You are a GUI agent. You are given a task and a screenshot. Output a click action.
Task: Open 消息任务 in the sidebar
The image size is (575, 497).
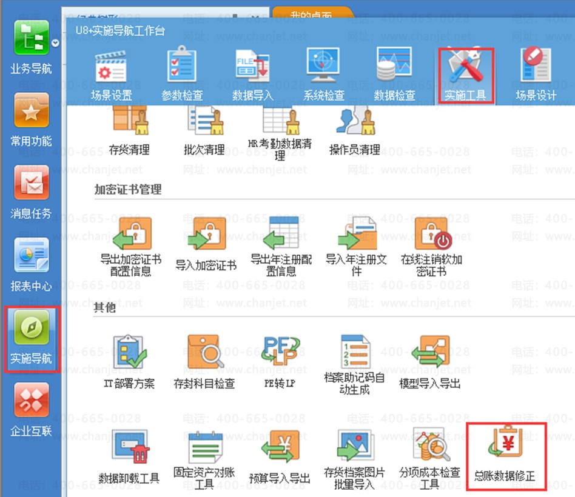[x=31, y=192]
